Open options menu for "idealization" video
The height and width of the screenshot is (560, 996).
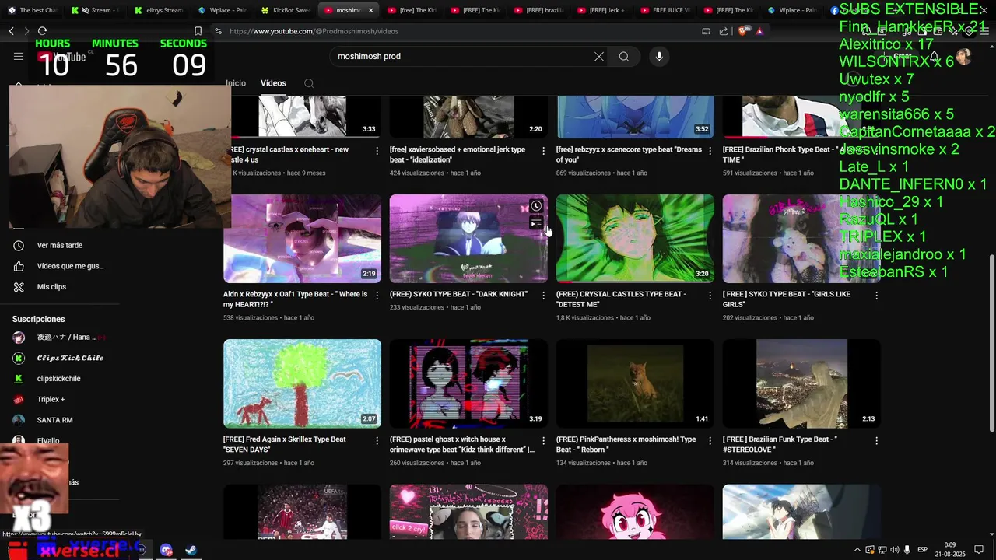tap(544, 150)
